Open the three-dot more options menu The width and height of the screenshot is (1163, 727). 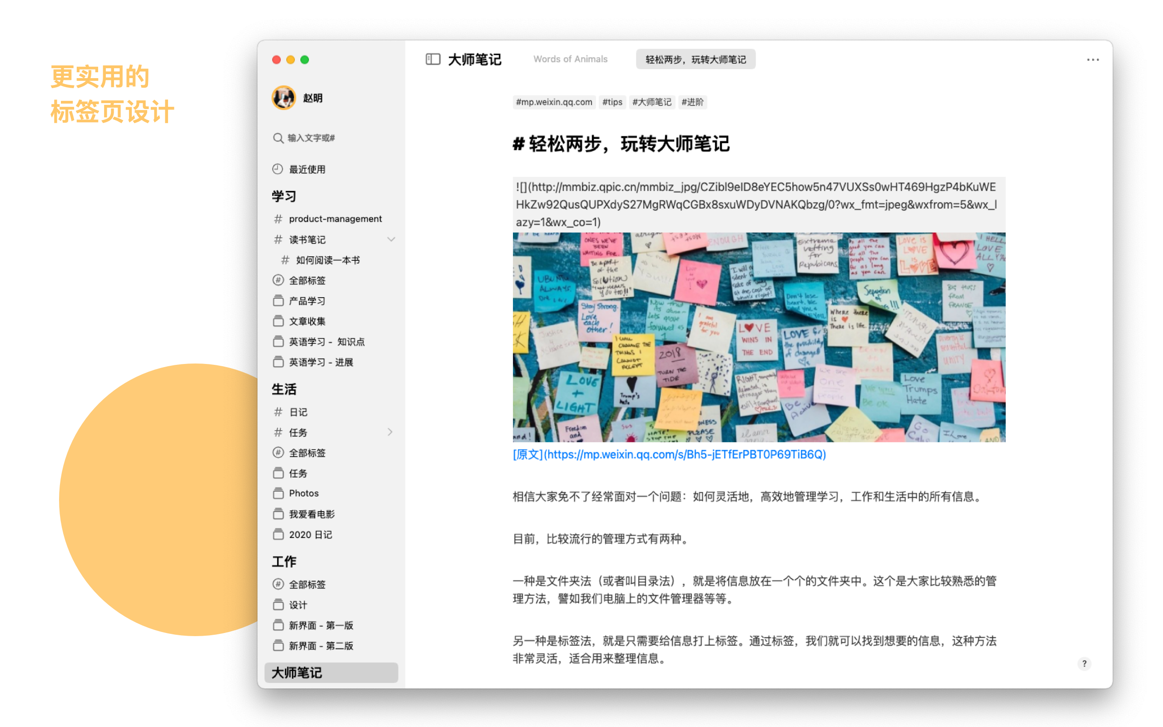(x=1092, y=60)
